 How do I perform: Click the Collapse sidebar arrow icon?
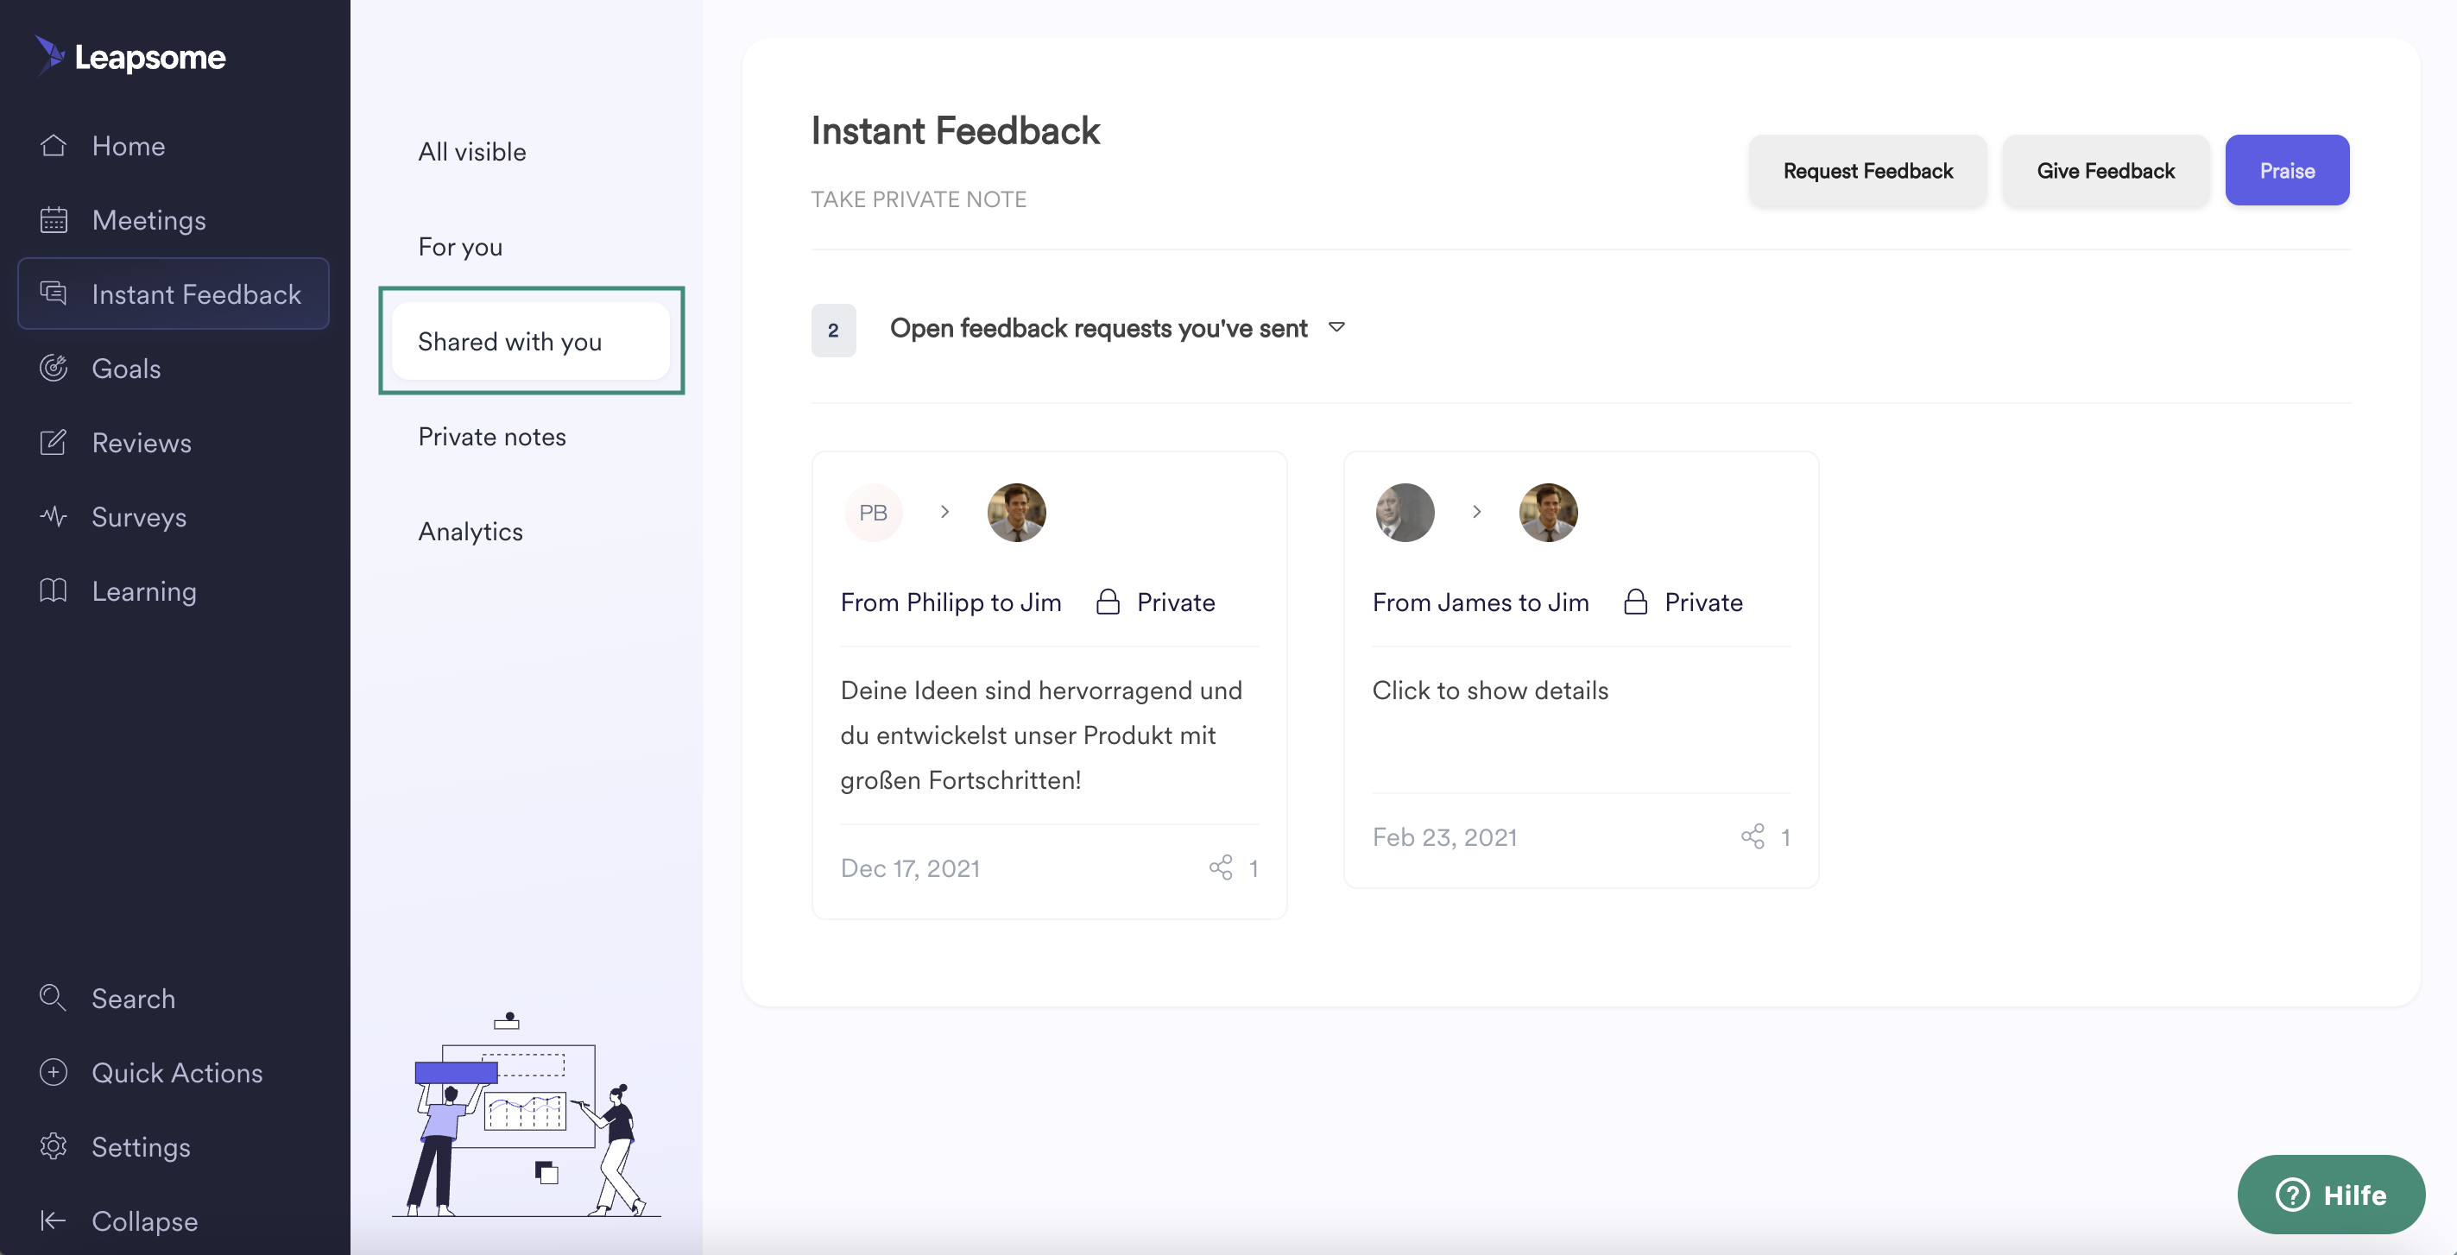coord(54,1220)
